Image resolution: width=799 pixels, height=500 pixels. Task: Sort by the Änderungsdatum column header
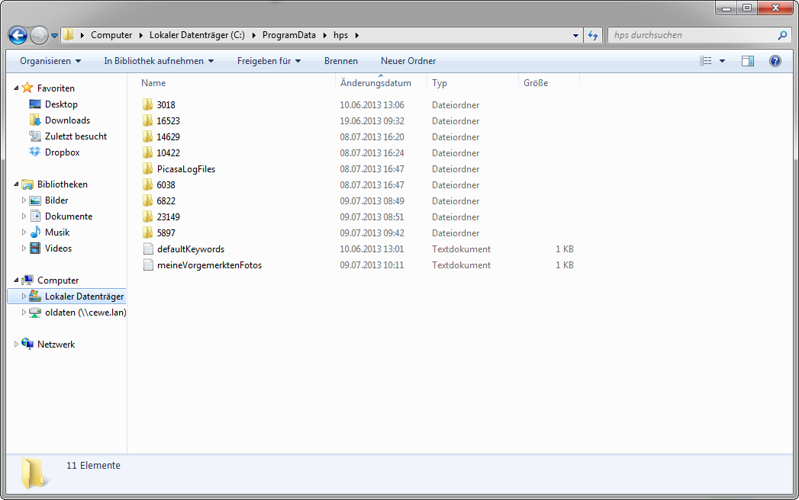(x=375, y=83)
